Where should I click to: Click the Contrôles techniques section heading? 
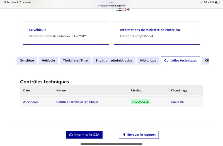(44, 82)
